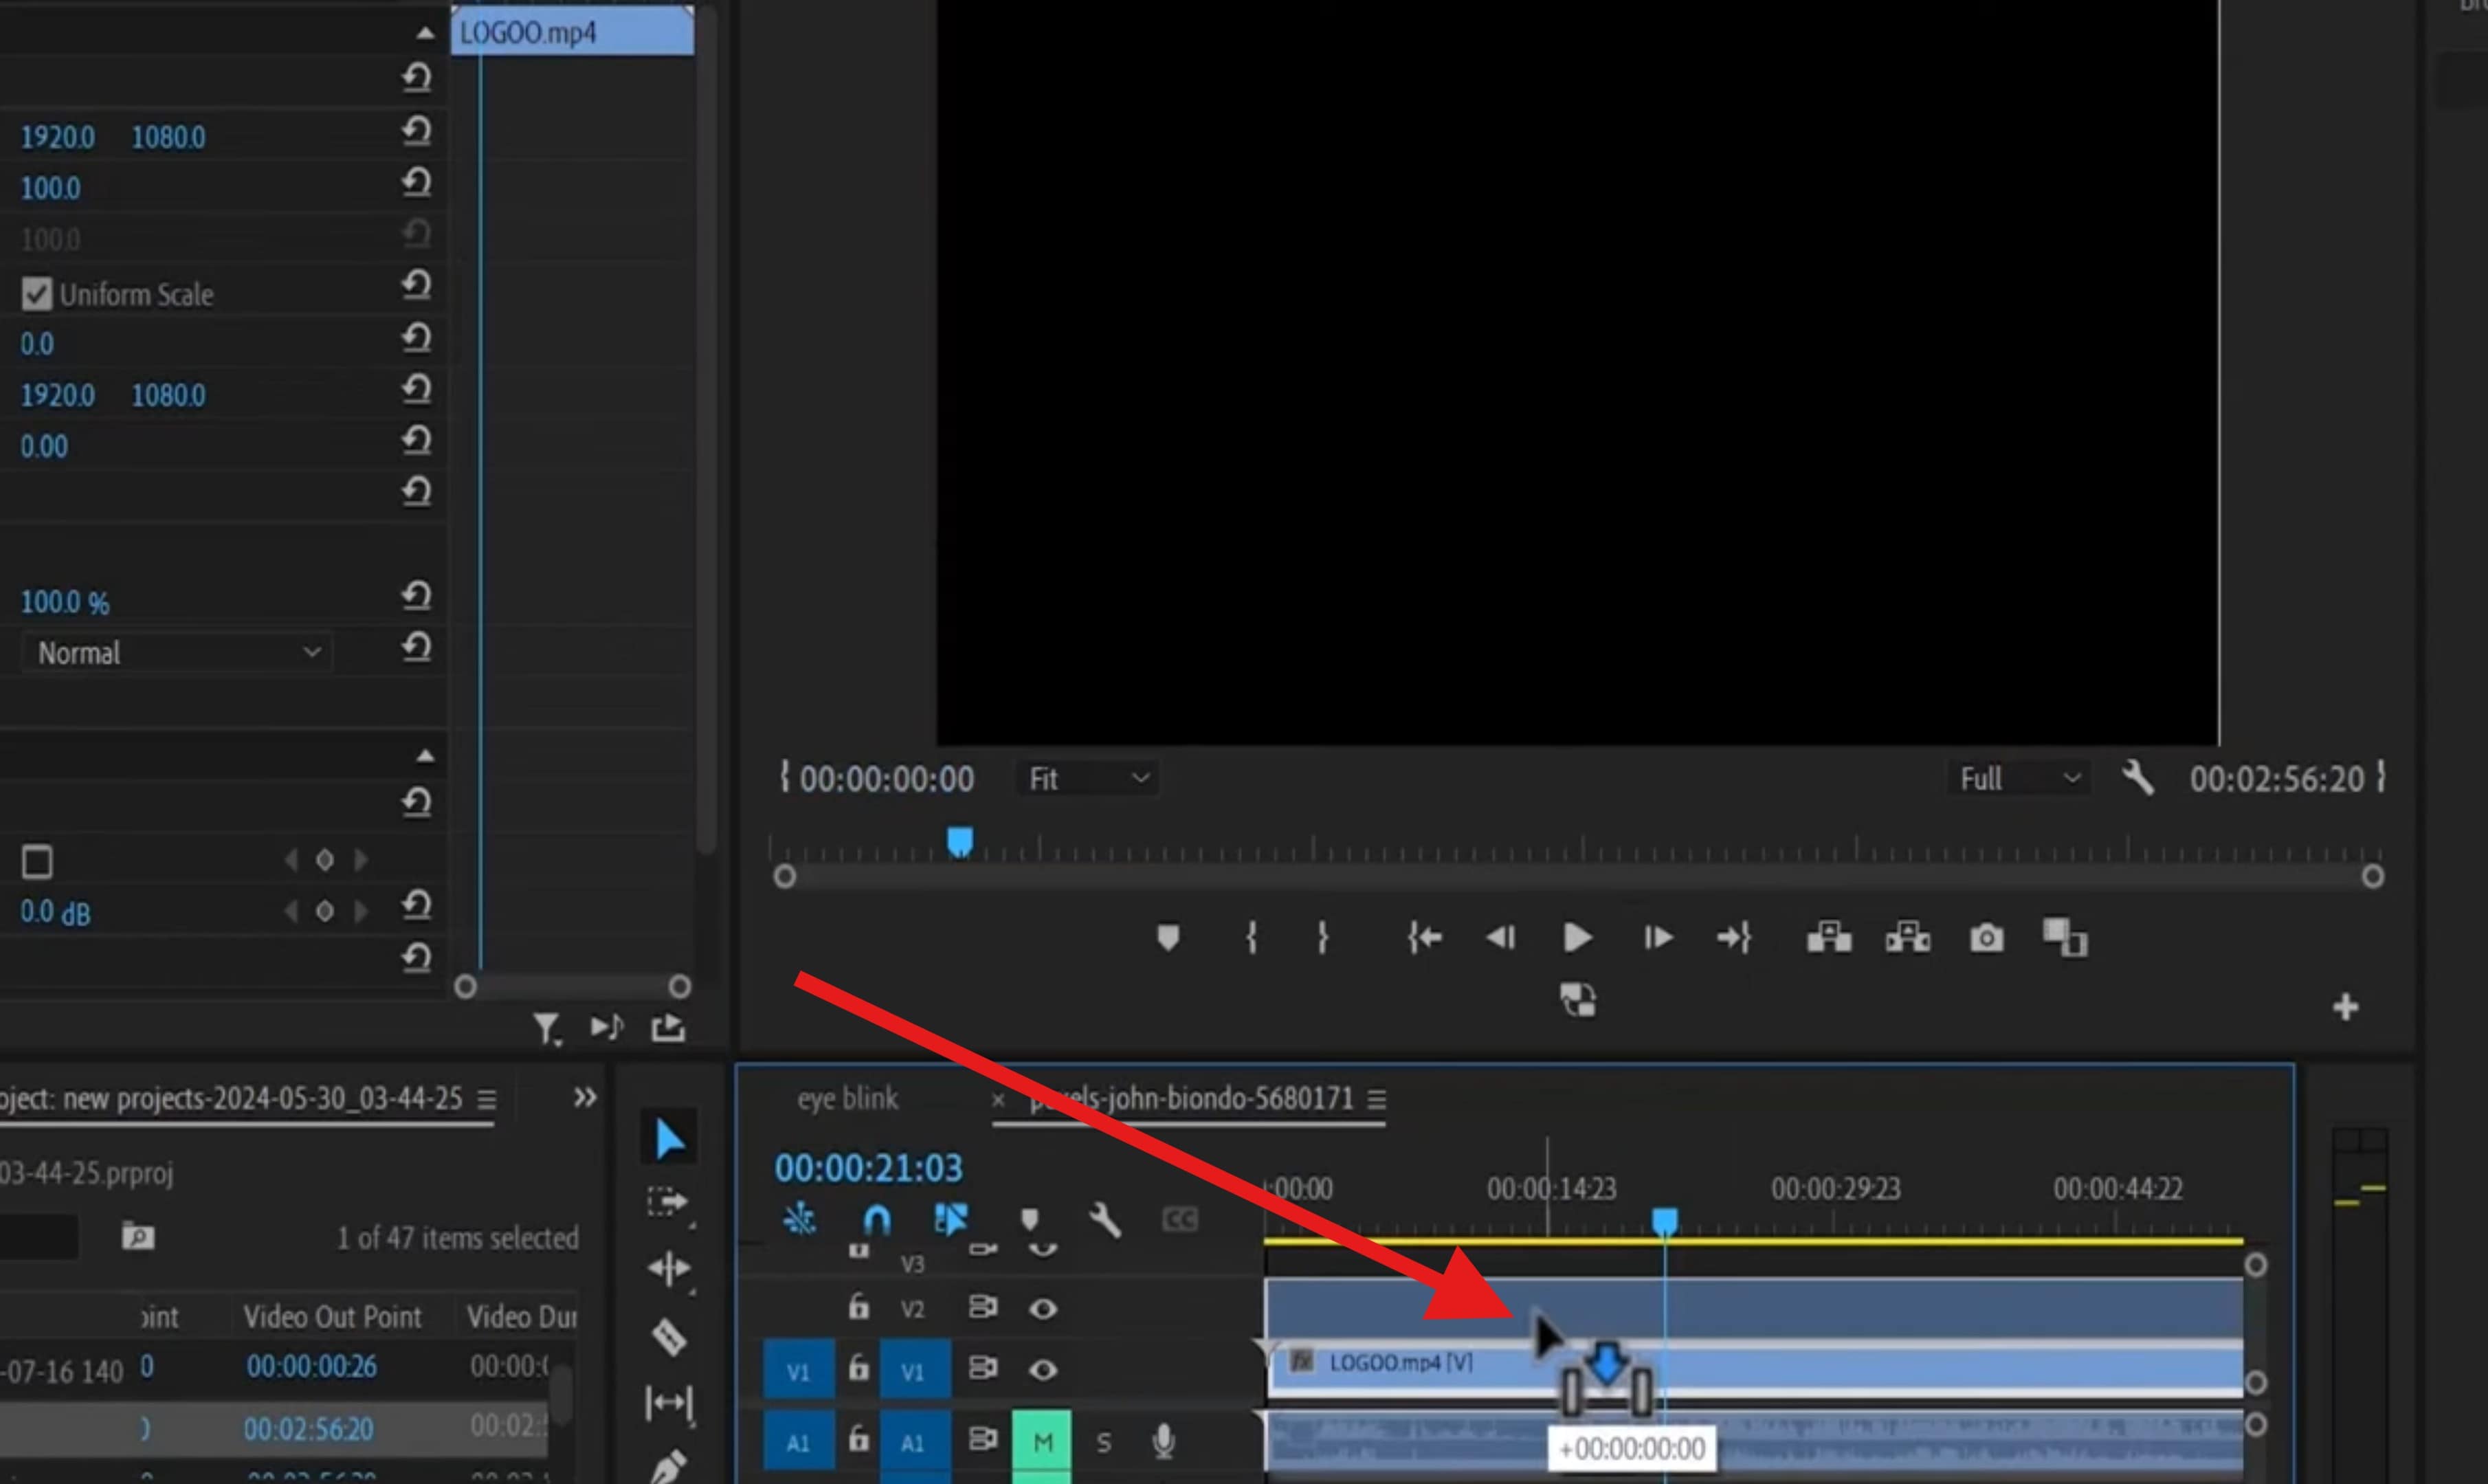The image size is (2488, 1484).
Task: Open the Normal blend mode dropdown
Action: (175, 652)
